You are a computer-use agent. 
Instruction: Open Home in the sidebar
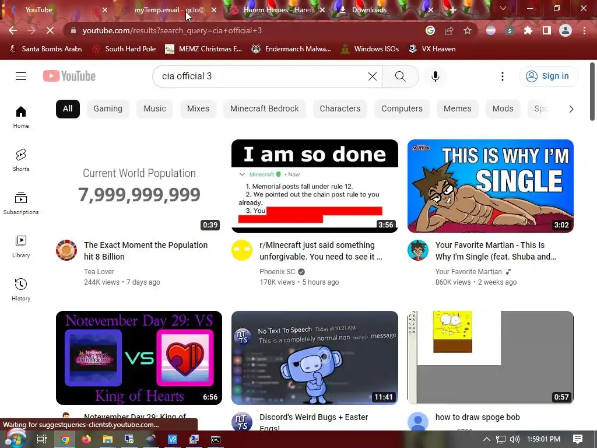point(21,117)
